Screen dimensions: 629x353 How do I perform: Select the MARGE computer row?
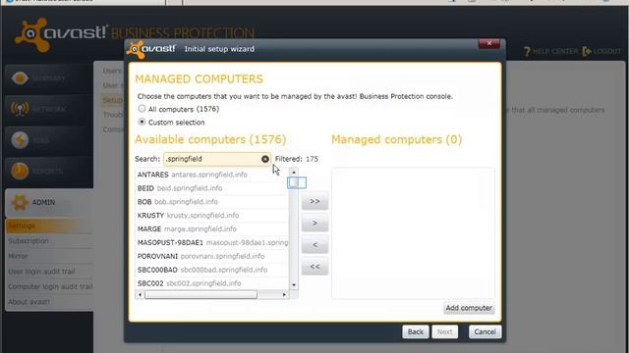[x=212, y=228]
